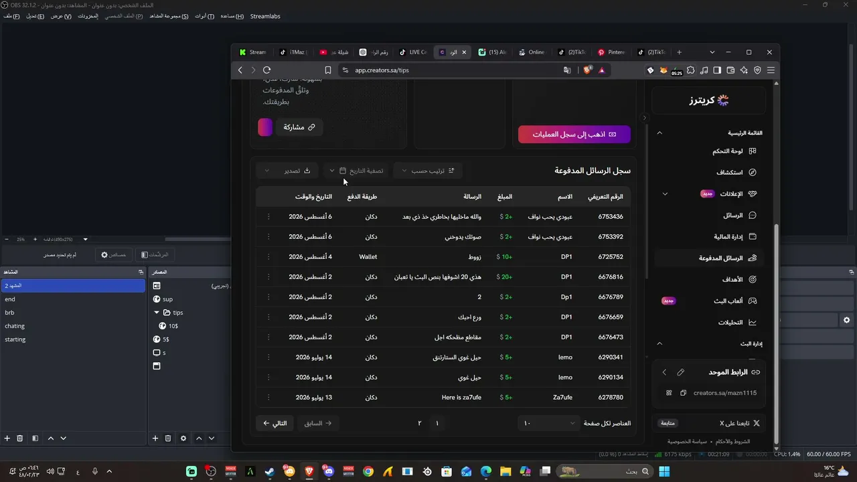Open OBS ملف (F) menu
The image size is (857, 482).
pos(11,16)
